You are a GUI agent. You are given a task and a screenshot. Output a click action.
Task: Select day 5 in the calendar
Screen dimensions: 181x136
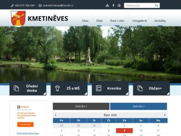point(62,131)
